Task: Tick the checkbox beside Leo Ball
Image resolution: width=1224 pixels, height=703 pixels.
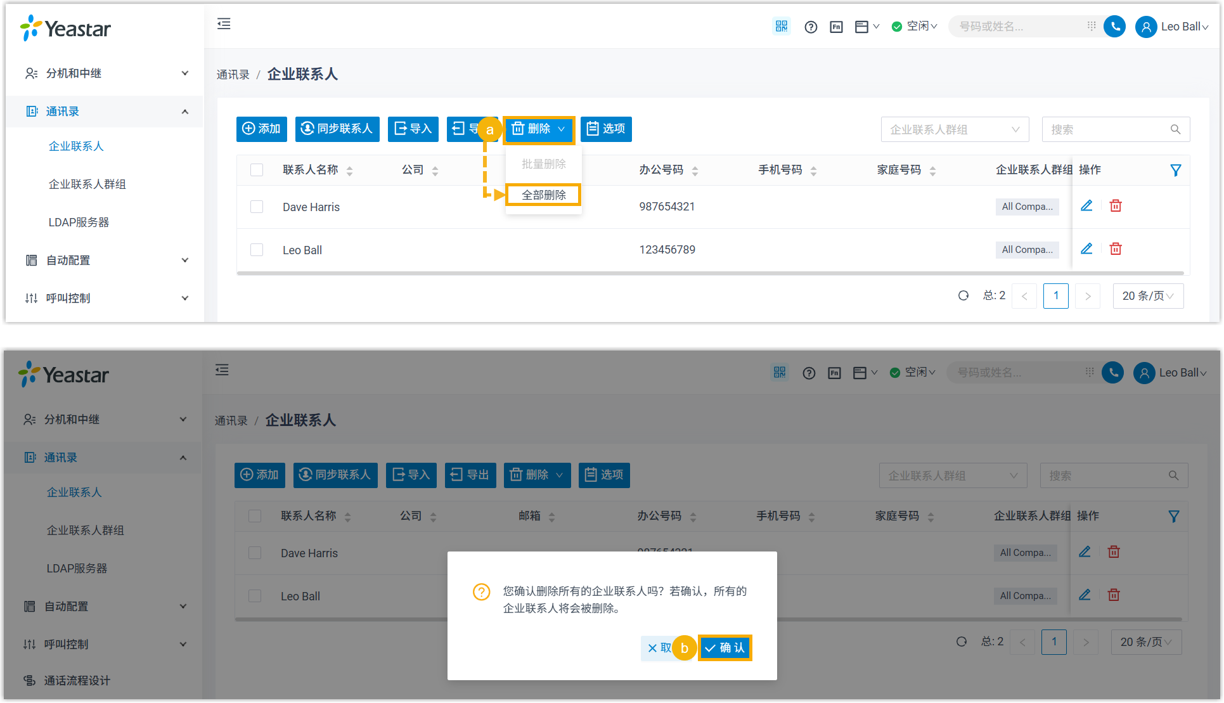Action: click(257, 250)
